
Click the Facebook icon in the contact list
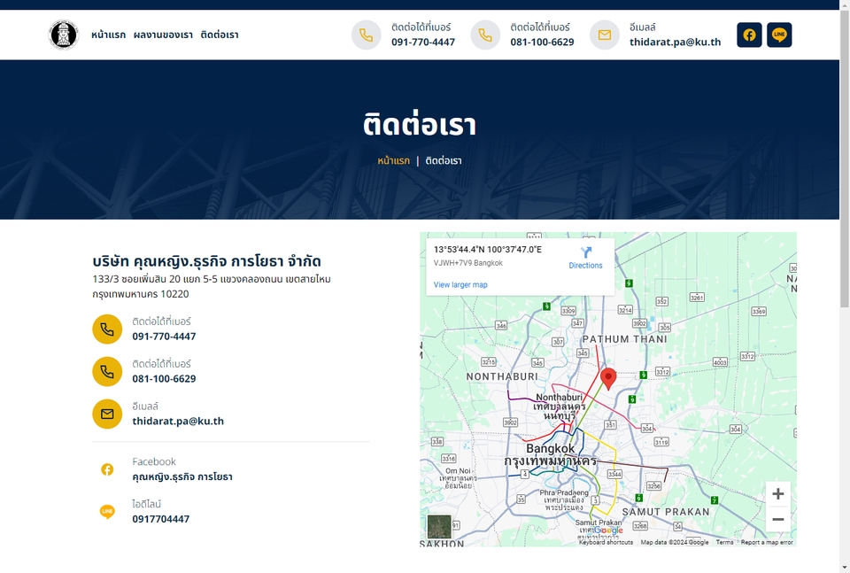pos(107,469)
